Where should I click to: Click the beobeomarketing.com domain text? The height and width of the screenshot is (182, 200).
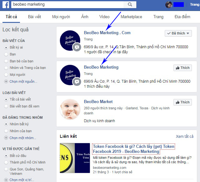110,168
